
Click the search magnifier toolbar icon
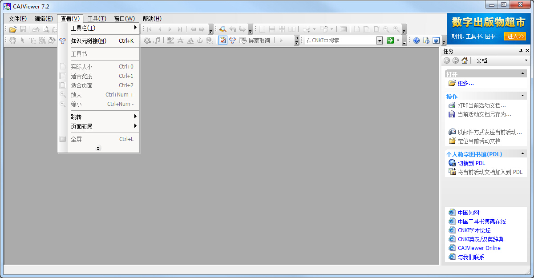(222, 29)
